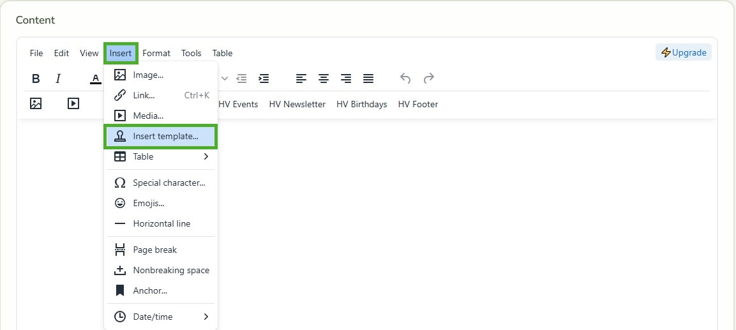Viewport: 736px width, 330px height.
Task: Click the insert media toolbar icon
Action: (x=73, y=103)
